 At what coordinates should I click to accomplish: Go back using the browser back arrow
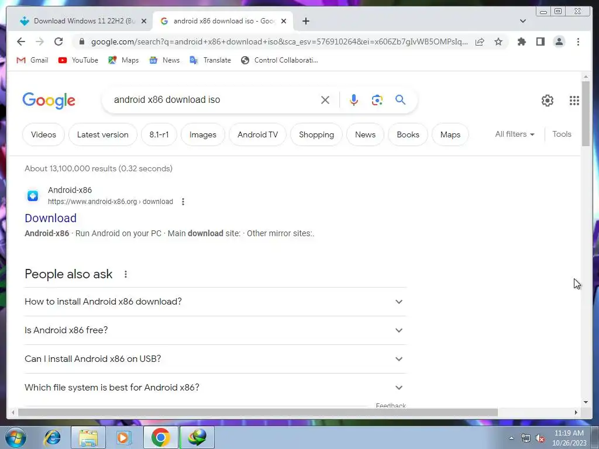[21, 42]
